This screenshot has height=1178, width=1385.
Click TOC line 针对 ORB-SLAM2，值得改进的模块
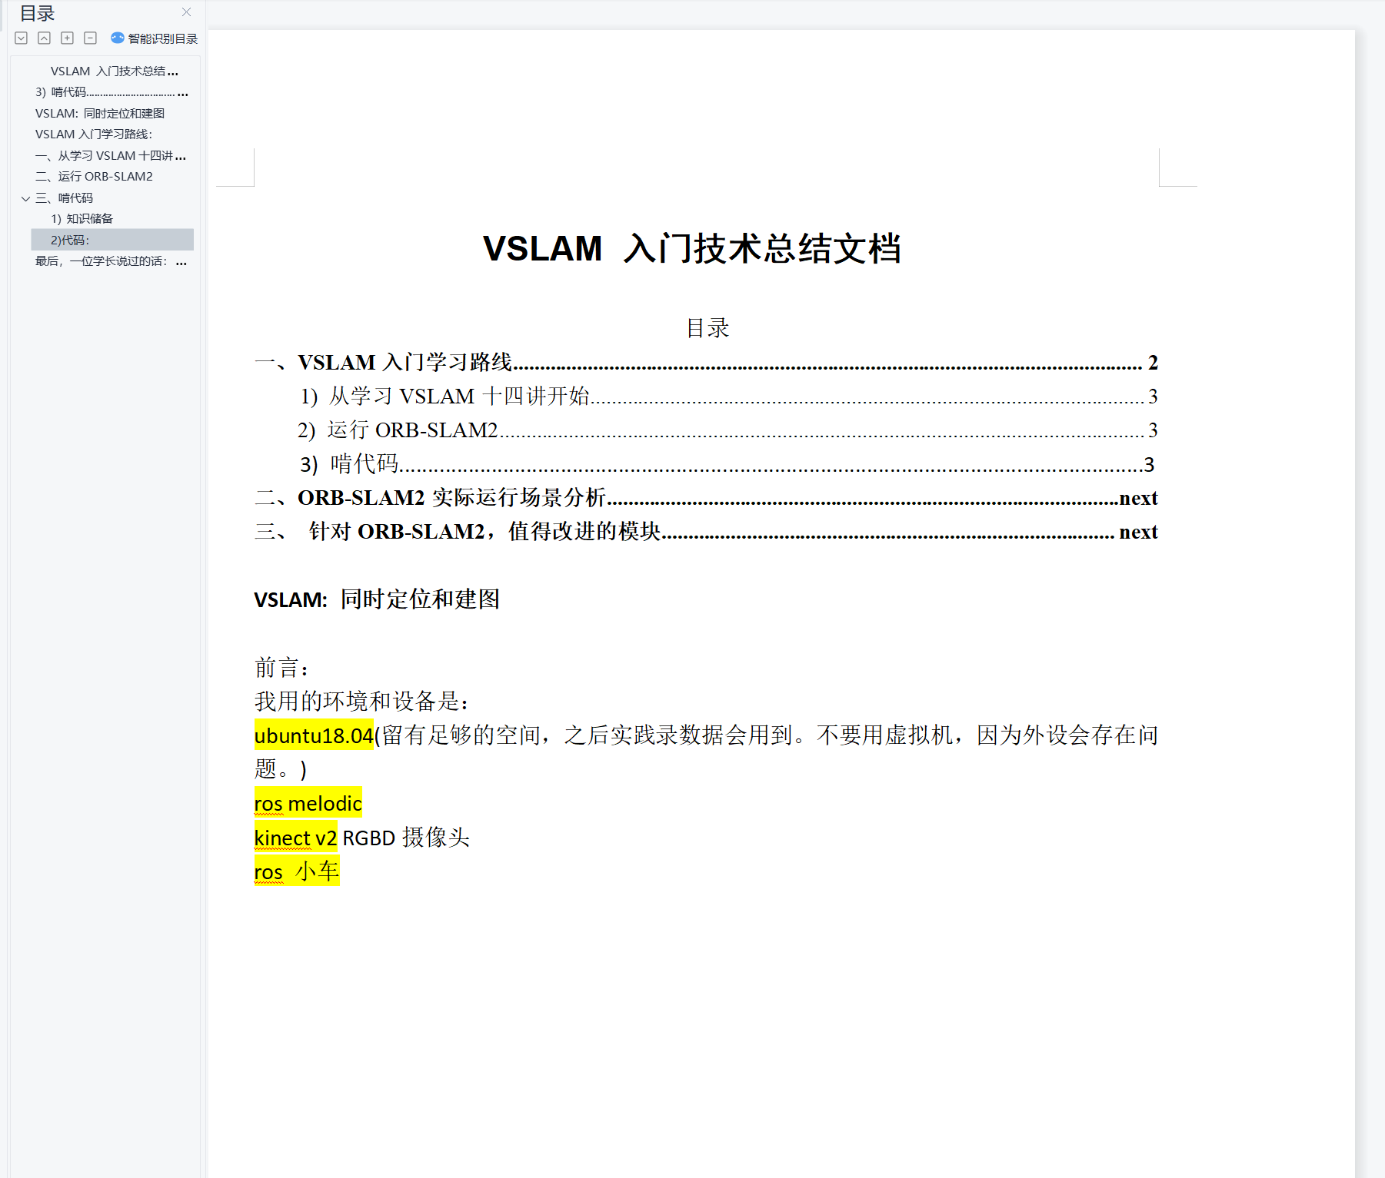tap(706, 532)
